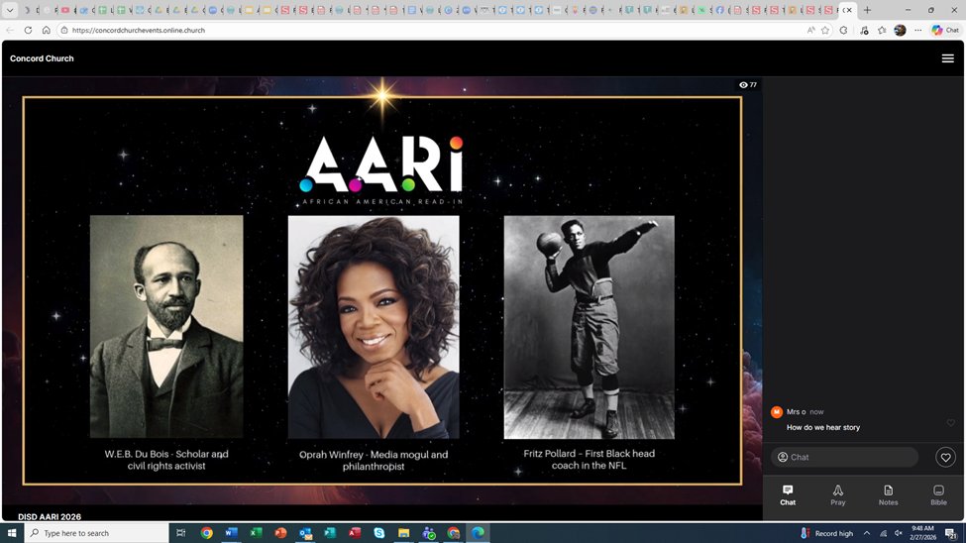Open network status tray icon
The image size is (966, 543).
(x=883, y=533)
